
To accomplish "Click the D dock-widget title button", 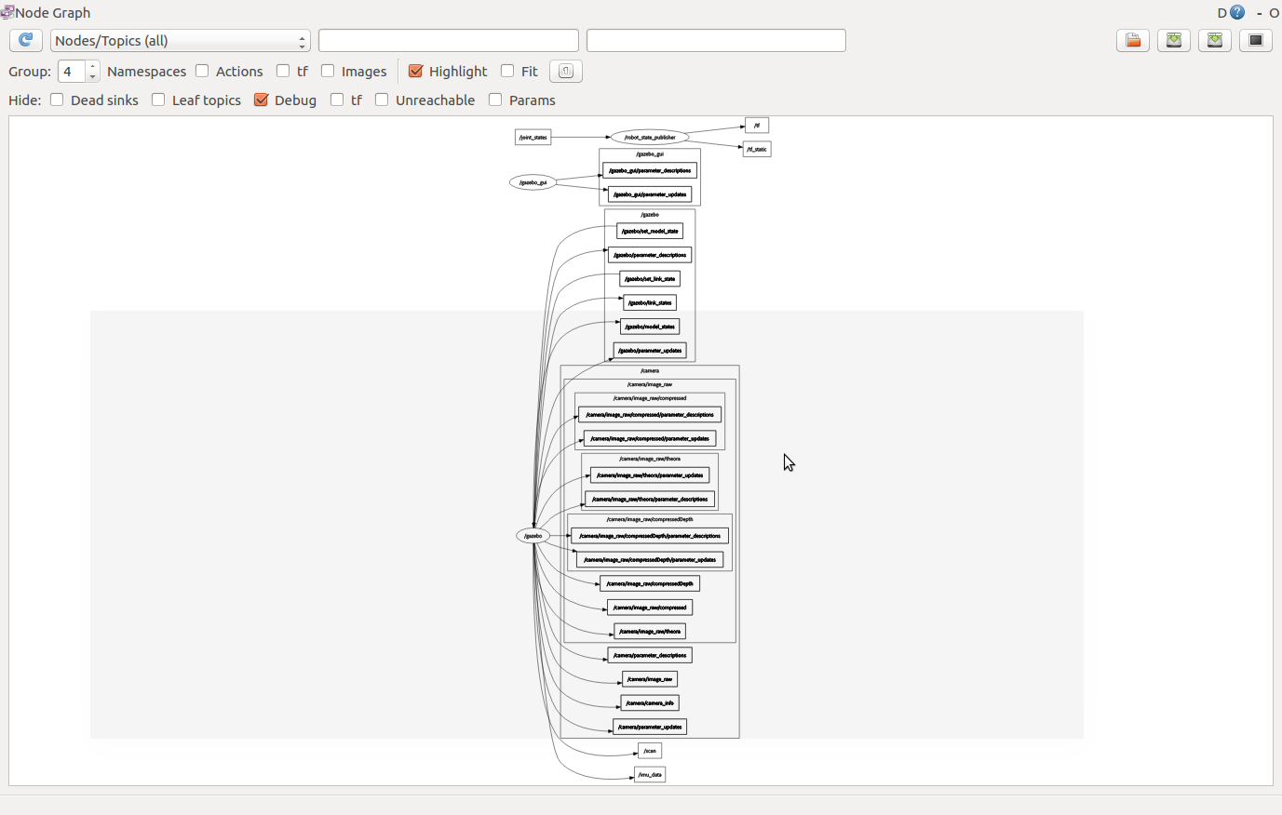I will pyautogui.click(x=1222, y=13).
